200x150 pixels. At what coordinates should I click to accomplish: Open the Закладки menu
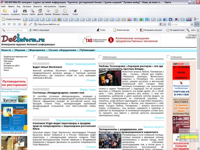click(x=27, y=6)
